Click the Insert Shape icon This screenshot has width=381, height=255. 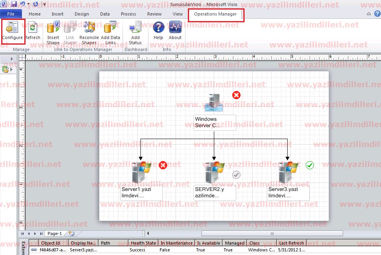click(x=53, y=33)
